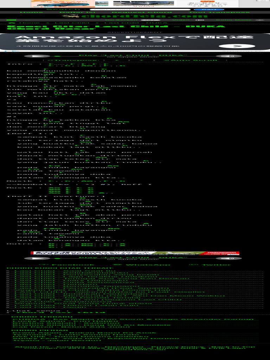The height and width of the screenshot is (360, 270).
Task: Click the blue Cari search button
Action: pos(208,9)
